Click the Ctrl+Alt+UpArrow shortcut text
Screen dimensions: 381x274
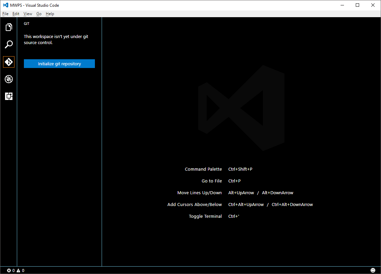pos(246,205)
